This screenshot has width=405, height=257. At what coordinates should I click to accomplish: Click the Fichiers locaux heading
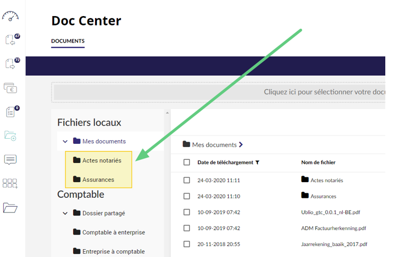point(89,123)
